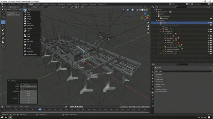Select the Scale tool in the left toolbar
This screenshot has width=213, height=119.
[x=3, y=30]
